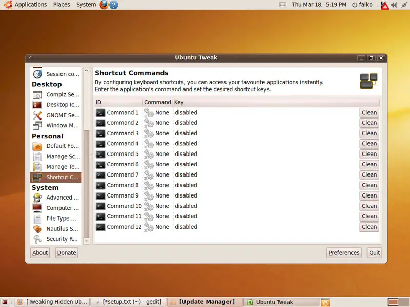This screenshot has height=307, width=410.
Task: Click the Donate button
Action: tap(67, 253)
